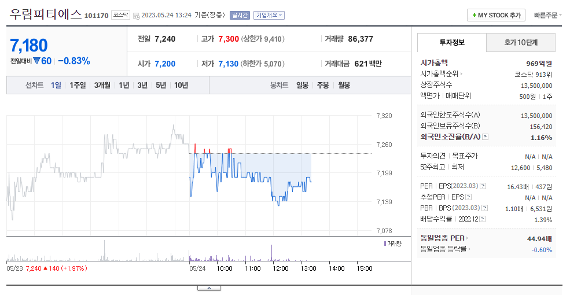
Task: Click the 12:00 time axis label
Action: click(281, 268)
